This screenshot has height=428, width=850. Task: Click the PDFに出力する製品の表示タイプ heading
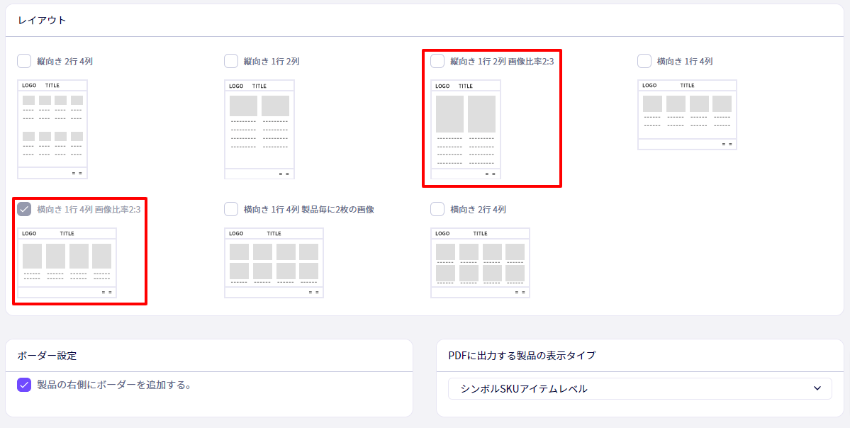pyautogui.click(x=522, y=356)
